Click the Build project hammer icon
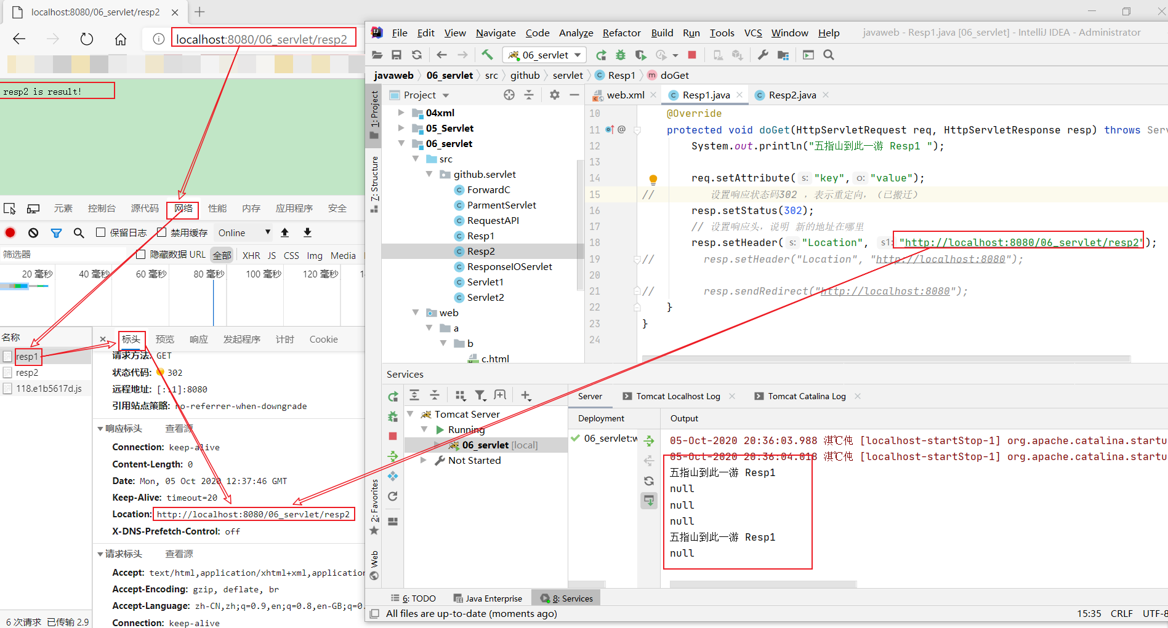This screenshot has height=628, width=1168. tap(487, 55)
